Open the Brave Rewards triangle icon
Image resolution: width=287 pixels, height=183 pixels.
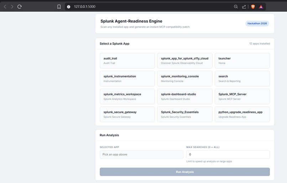261,7
